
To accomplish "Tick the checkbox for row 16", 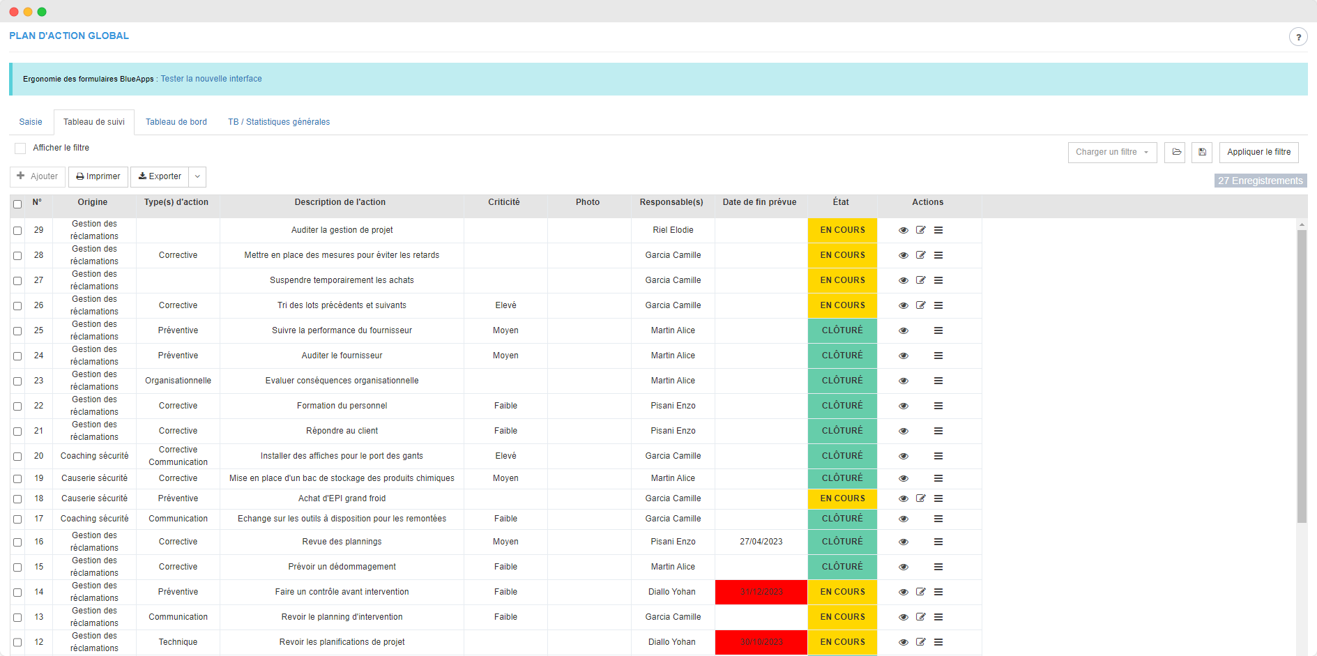I will tap(17, 542).
